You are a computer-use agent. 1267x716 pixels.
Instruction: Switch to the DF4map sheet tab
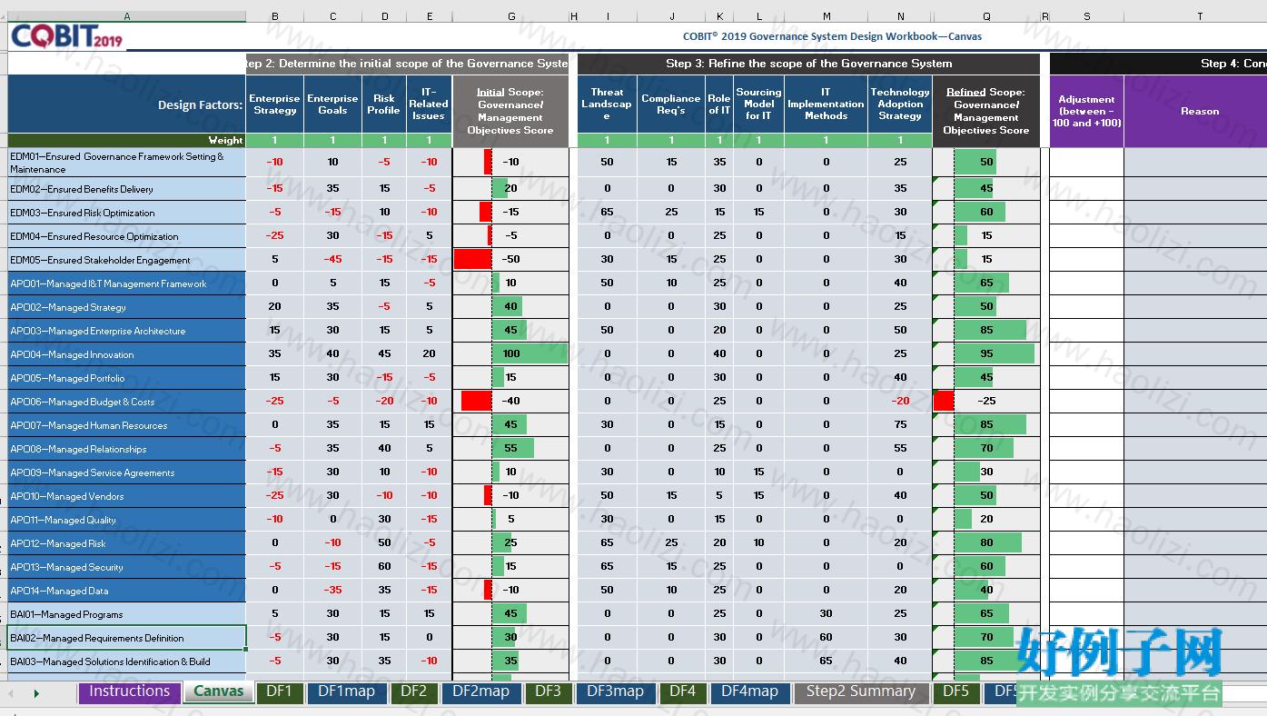(x=749, y=691)
